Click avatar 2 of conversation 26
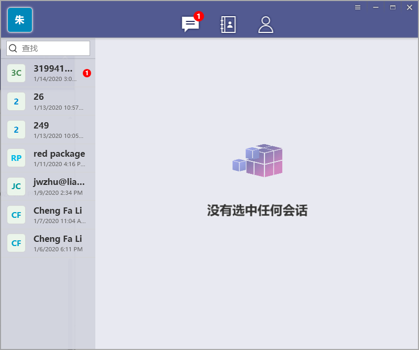Image resolution: width=419 pixels, height=350 pixels. click(16, 101)
